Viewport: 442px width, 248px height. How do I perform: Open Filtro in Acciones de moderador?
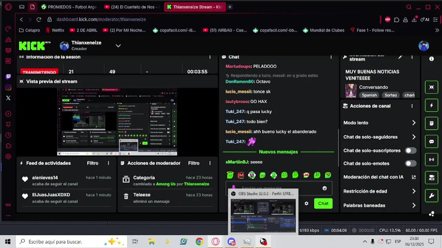194,163
